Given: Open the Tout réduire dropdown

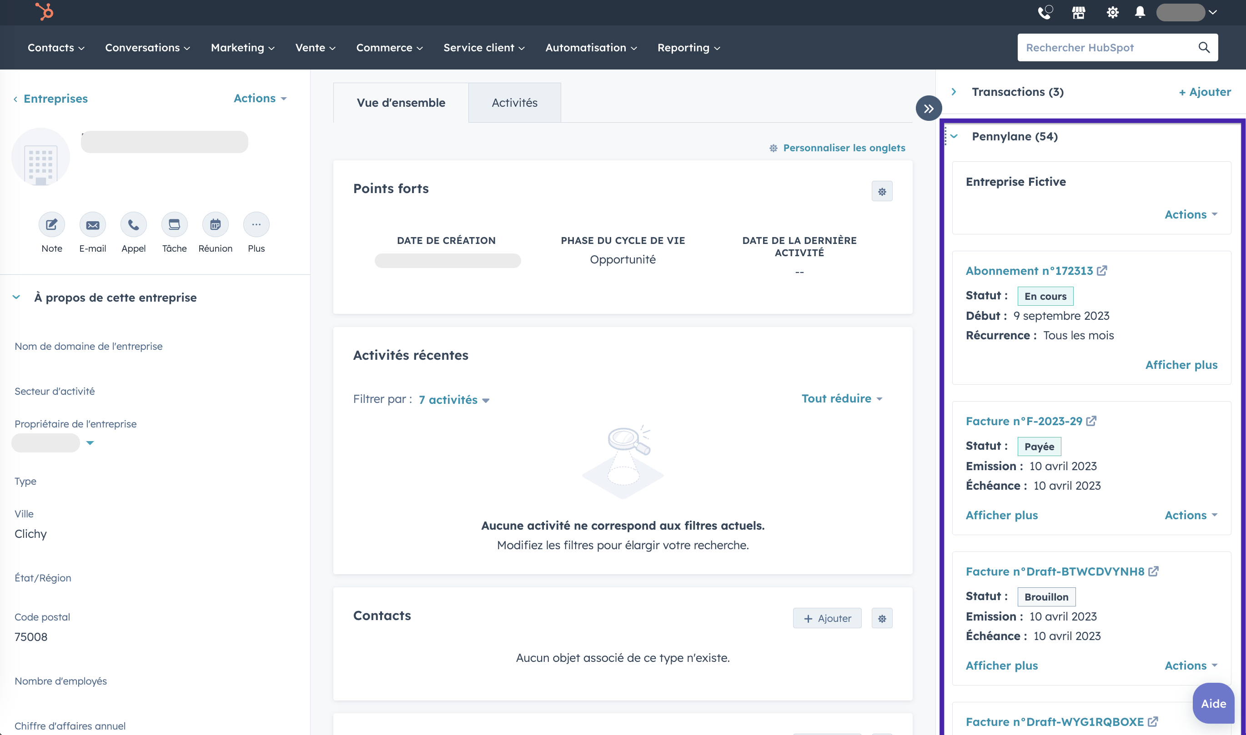Looking at the screenshot, I should tap(841, 399).
